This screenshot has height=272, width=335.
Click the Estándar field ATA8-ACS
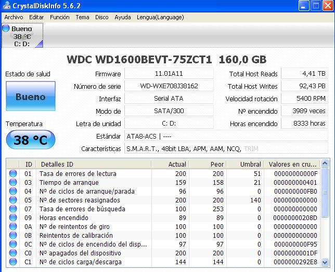[x=226, y=136]
